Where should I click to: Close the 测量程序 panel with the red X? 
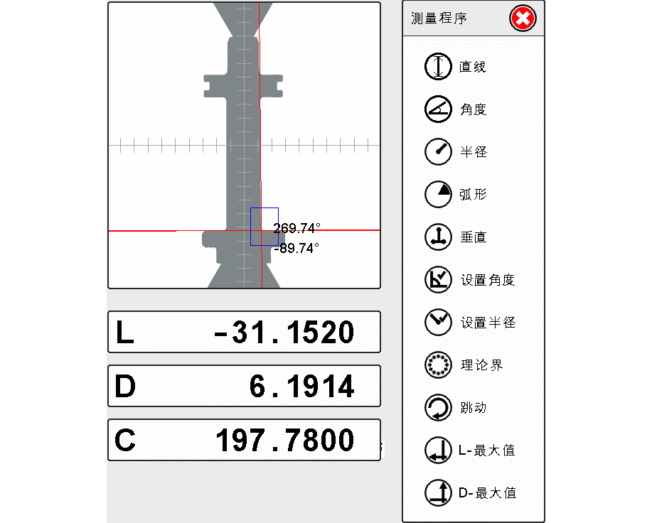(x=523, y=18)
